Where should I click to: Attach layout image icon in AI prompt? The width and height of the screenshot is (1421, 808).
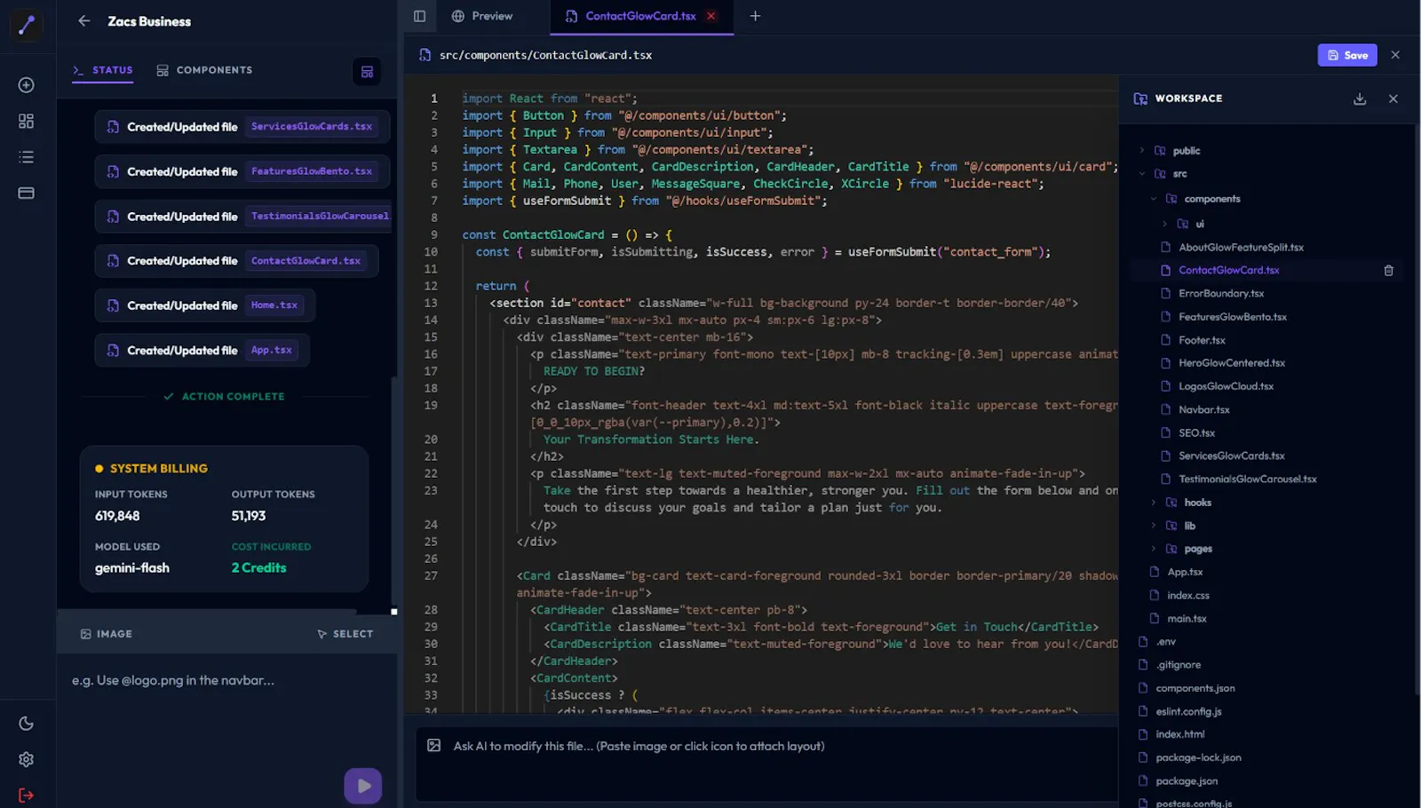click(434, 746)
